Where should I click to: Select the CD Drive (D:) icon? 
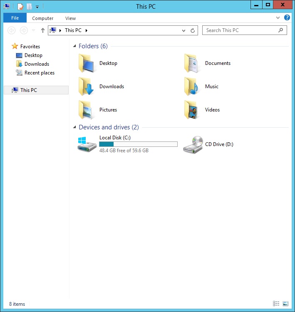pyautogui.click(x=193, y=144)
